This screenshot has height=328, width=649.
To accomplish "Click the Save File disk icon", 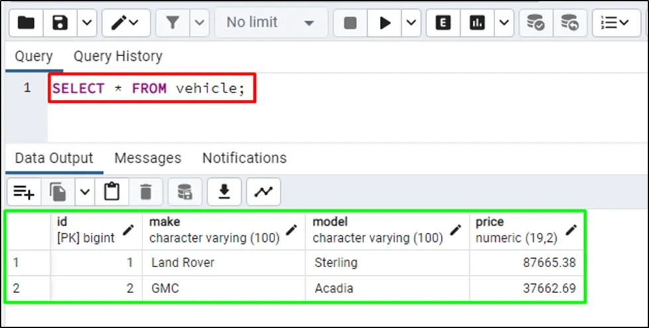I will (x=60, y=23).
